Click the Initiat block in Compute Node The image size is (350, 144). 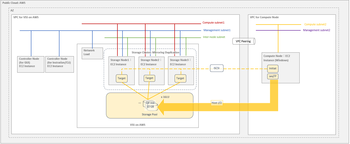point(273,69)
